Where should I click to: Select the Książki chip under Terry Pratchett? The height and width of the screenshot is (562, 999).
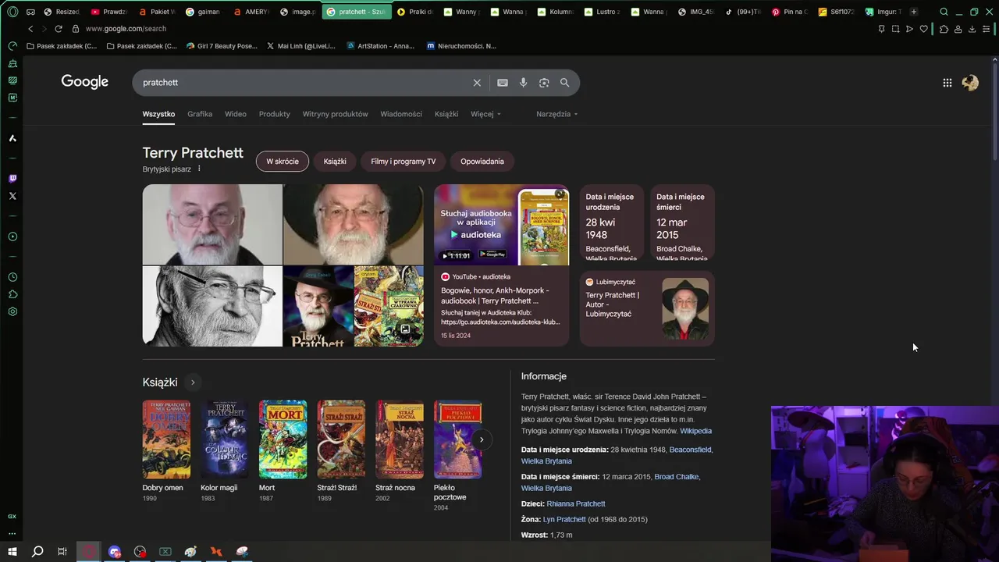coord(335,162)
